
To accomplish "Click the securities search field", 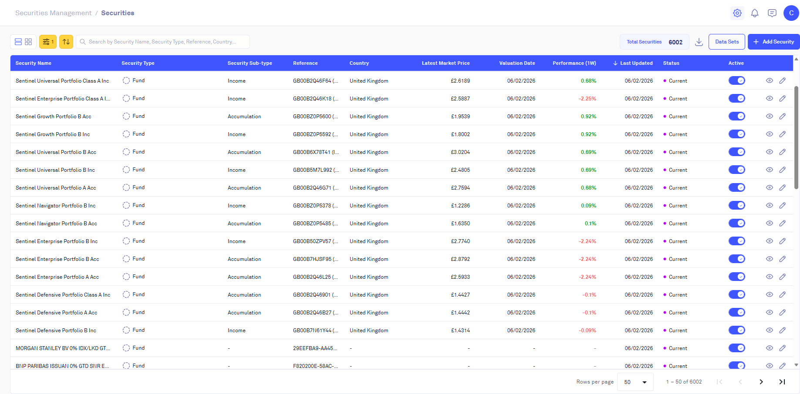I will pos(165,42).
